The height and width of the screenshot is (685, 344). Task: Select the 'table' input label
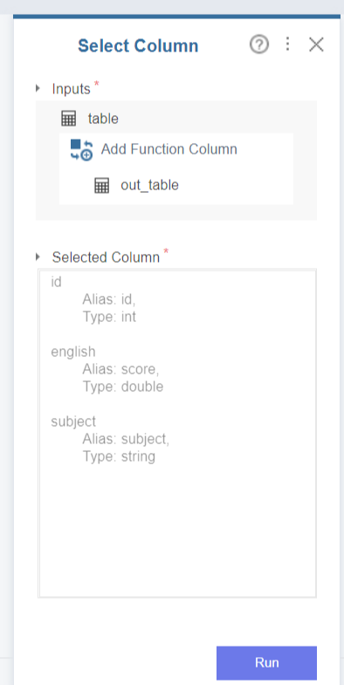pos(103,119)
